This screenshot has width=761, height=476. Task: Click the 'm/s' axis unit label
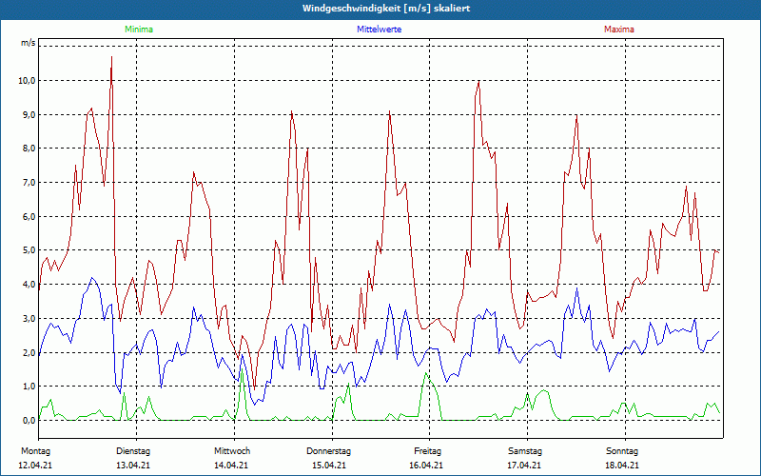[x=29, y=43]
